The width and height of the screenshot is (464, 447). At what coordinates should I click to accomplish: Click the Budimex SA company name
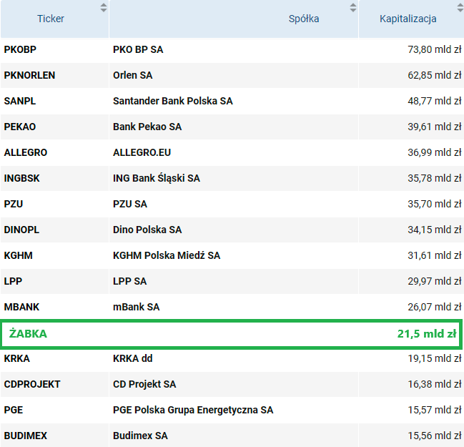[140, 436]
